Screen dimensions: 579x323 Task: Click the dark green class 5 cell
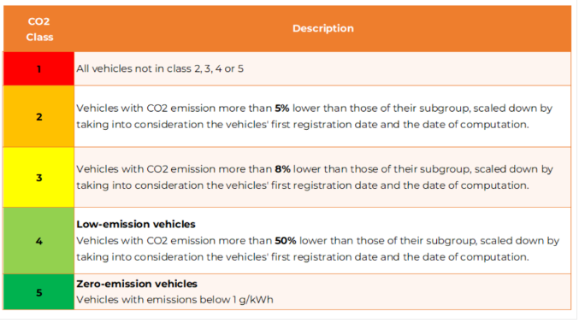tap(38, 292)
